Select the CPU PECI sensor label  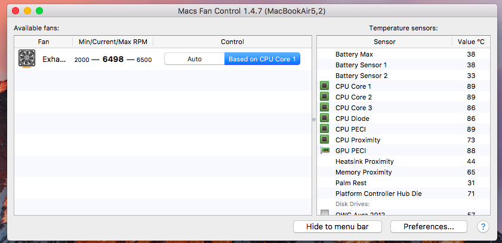pyautogui.click(x=350, y=129)
